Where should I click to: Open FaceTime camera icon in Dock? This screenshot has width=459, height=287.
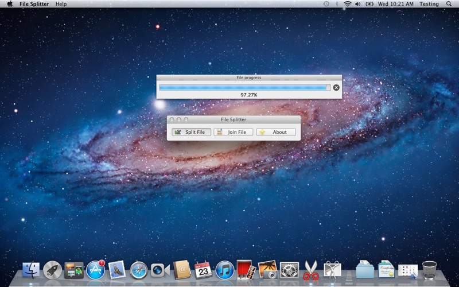tap(160, 270)
